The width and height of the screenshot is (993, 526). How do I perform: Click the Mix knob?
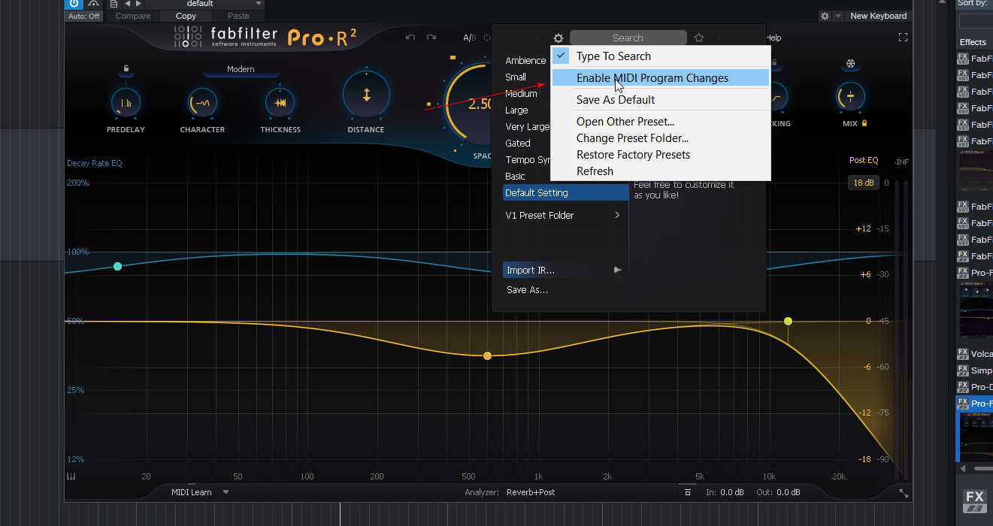tap(850, 96)
